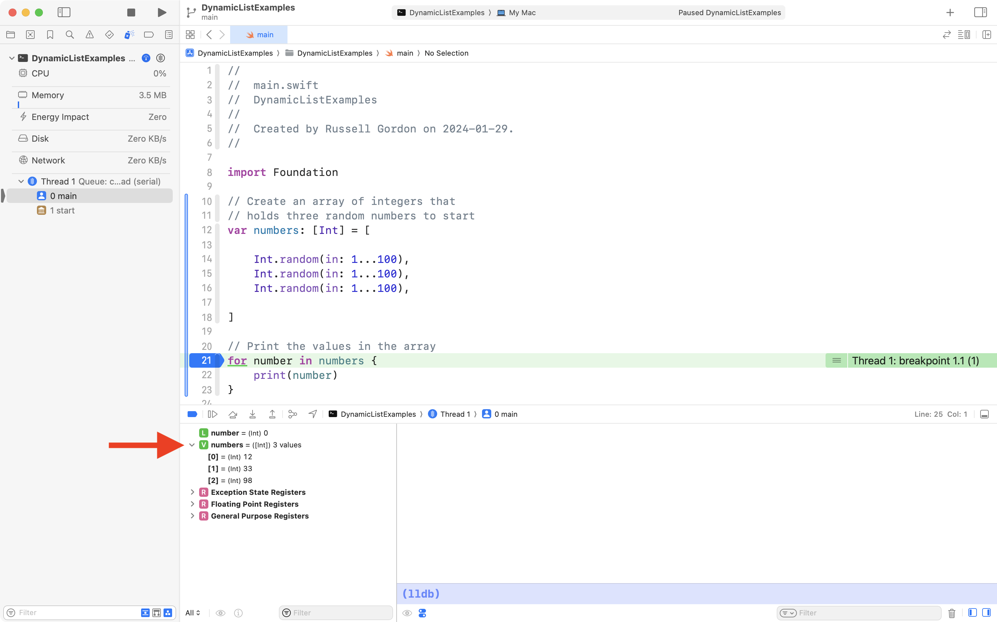This screenshot has width=997, height=622.
Task: Open the Issue navigator (warning triangle)
Action: 89,35
